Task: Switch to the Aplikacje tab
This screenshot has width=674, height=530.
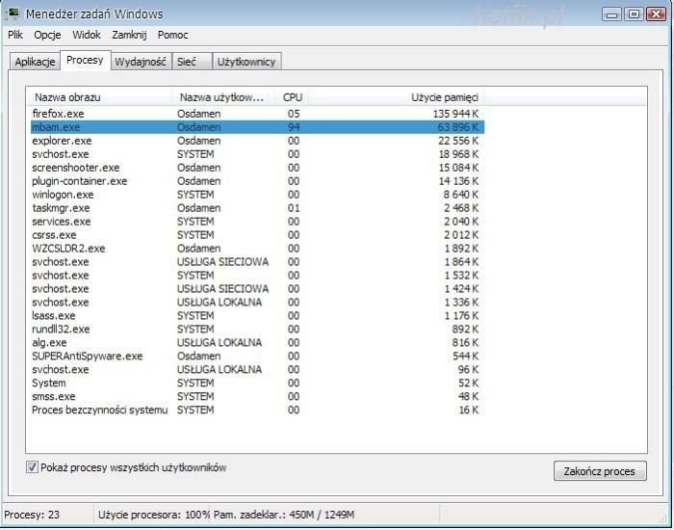Action: [35, 62]
